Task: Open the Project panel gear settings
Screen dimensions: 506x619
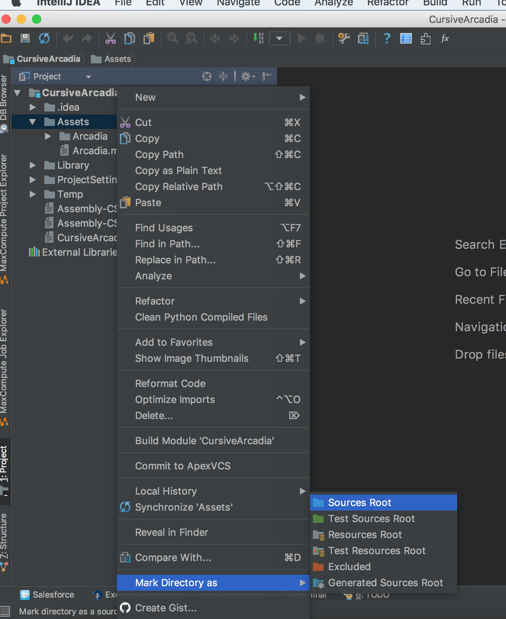Action: click(248, 77)
